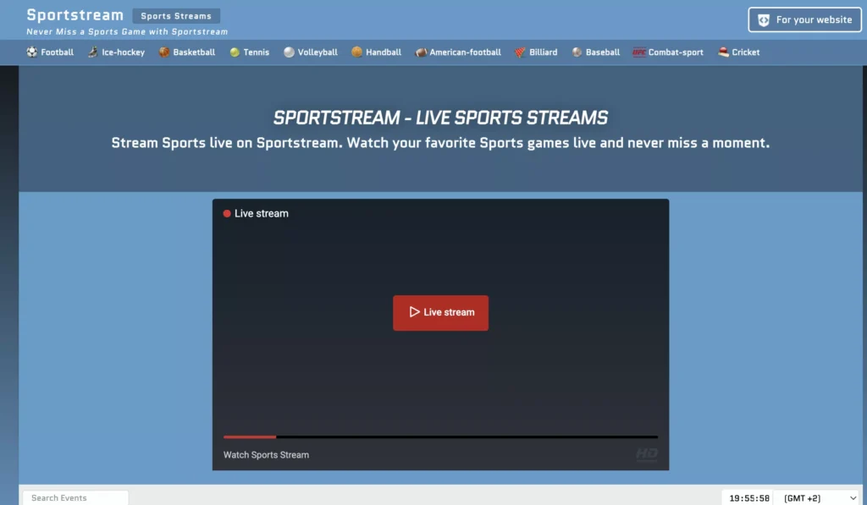Click the Volleyball ball icon
The image size is (867, 505).
coord(289,52)
